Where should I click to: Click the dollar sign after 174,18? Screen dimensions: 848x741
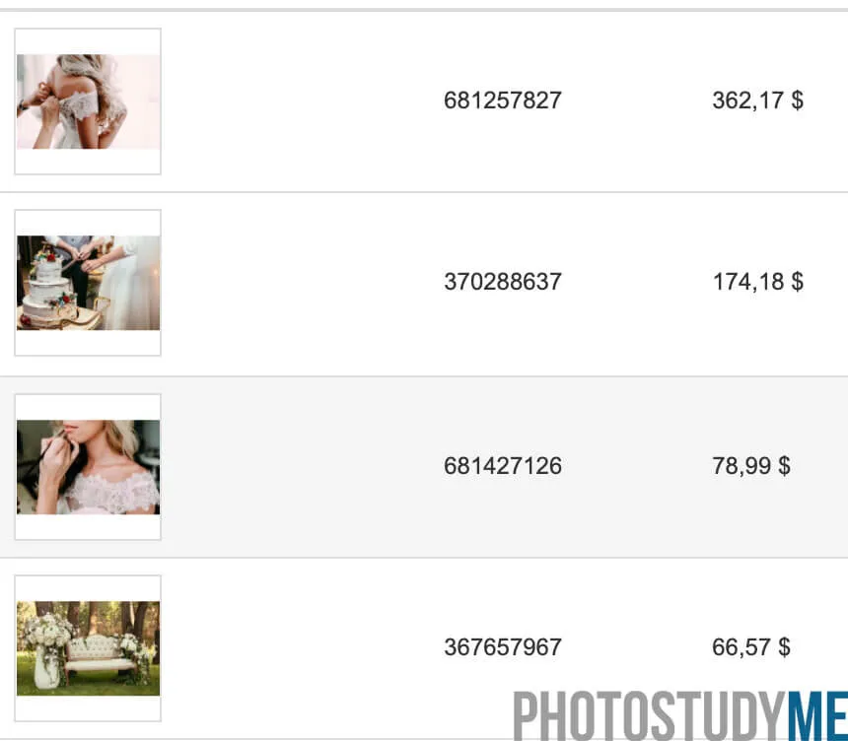point(797,282)
